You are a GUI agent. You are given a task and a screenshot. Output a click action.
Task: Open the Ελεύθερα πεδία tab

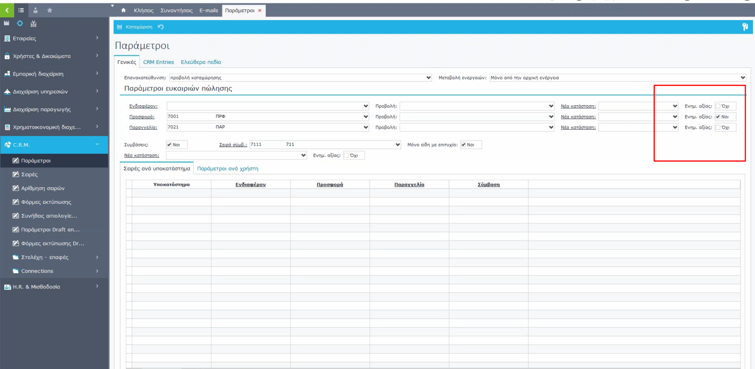coord(201,62)
